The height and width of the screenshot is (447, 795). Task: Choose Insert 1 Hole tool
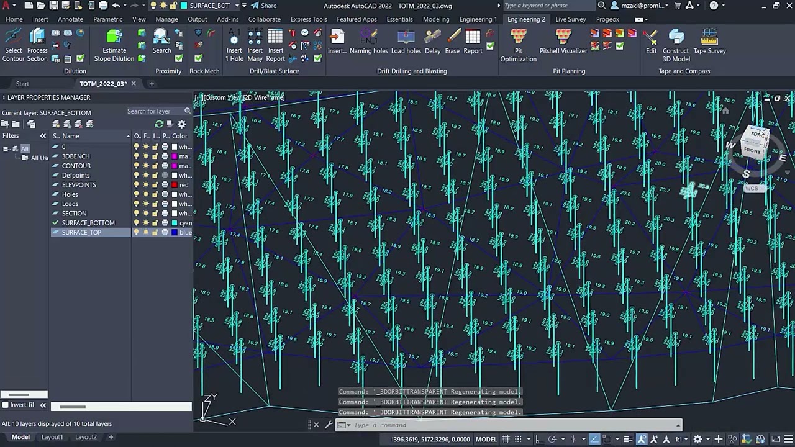[234, 45]
